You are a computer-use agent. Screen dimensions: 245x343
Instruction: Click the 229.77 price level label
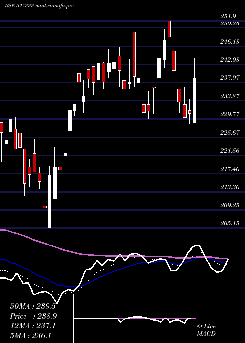(229, 114)
